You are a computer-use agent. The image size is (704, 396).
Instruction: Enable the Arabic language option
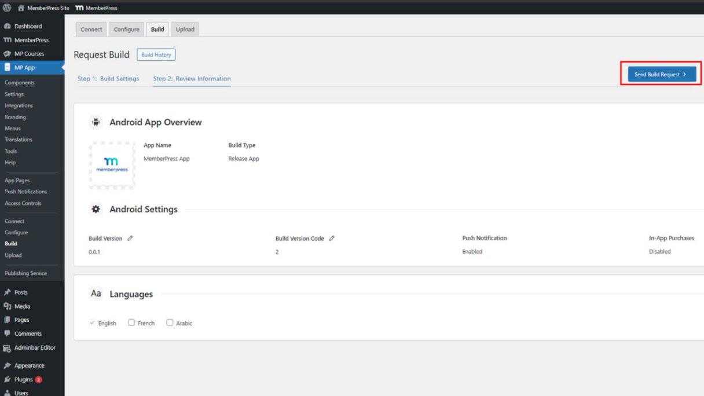tap(170, 322)
